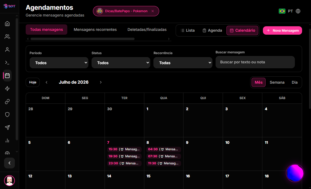Open the 11:30 message on day 8
Viewport: 311px width, 189px height.
pyautogui.click(x=164, y=163)
